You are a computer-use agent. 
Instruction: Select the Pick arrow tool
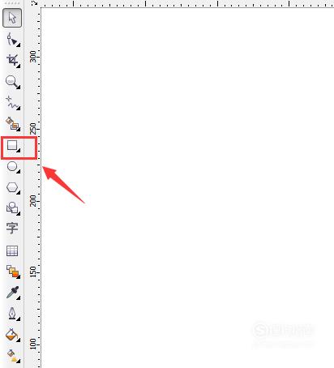[12, 18]
